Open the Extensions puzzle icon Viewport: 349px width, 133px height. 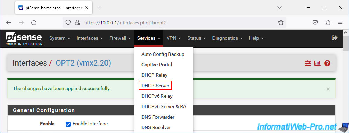click(x=328, y=22)
